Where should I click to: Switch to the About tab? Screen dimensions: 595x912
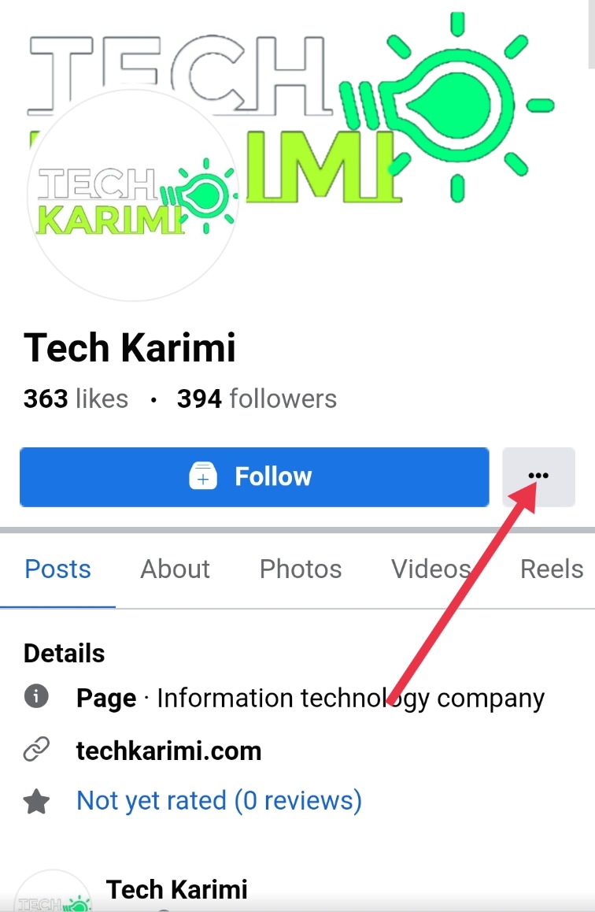click(175, 569)
